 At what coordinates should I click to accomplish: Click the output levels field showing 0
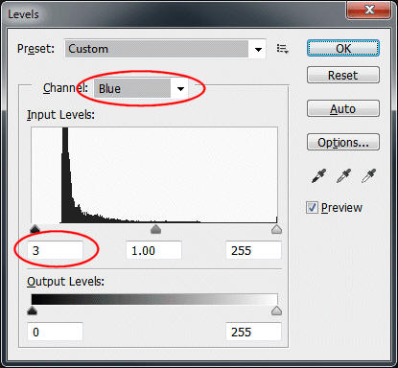pyautogui.click(x=55, y=332)
